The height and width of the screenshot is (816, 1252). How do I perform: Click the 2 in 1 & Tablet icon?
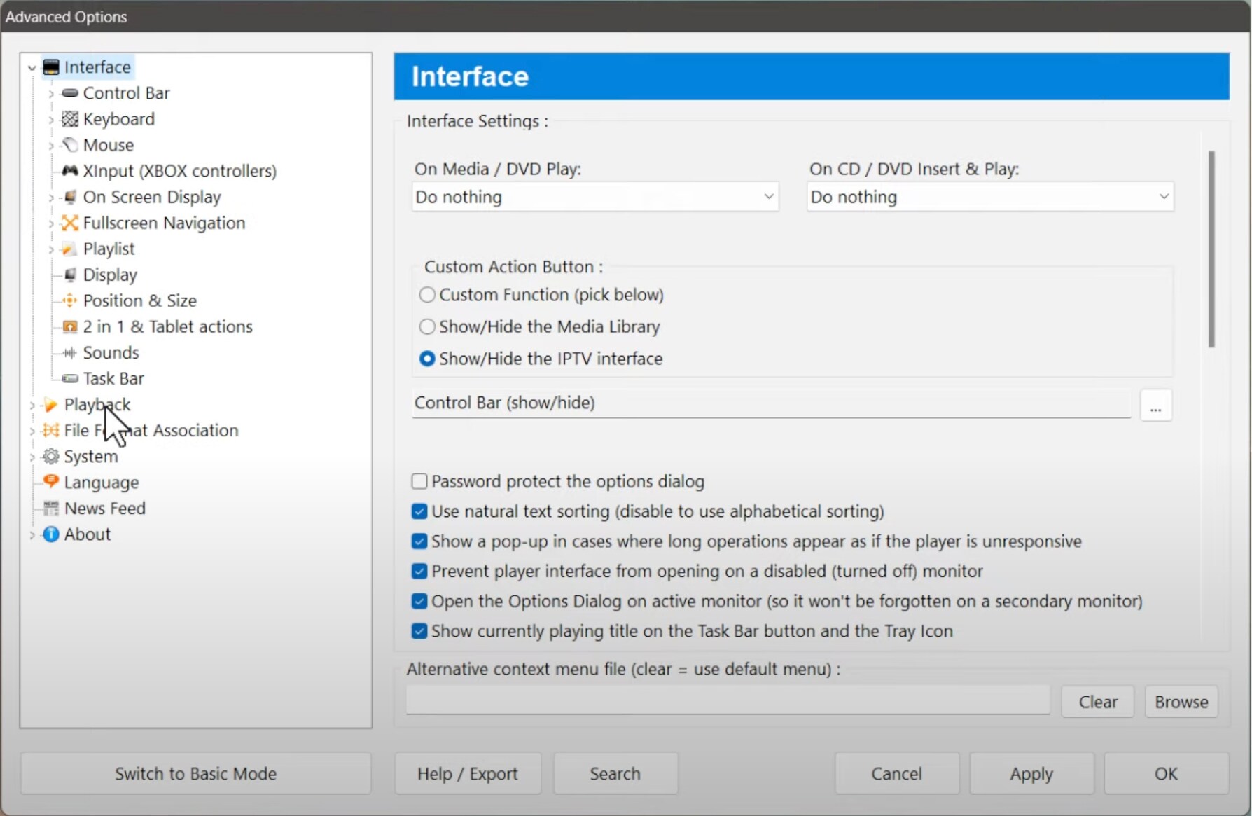[70, 326]
